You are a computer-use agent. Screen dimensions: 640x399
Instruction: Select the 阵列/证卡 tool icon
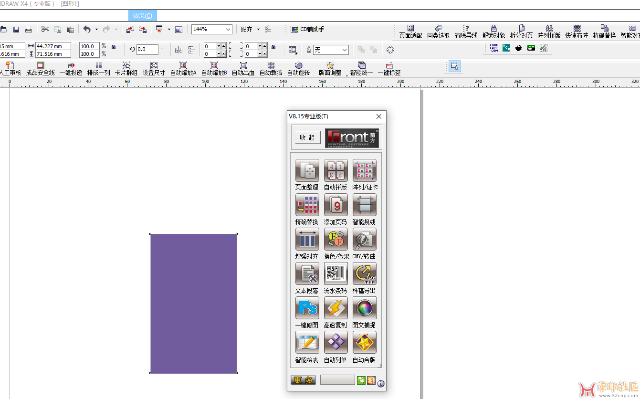point(365,170)
